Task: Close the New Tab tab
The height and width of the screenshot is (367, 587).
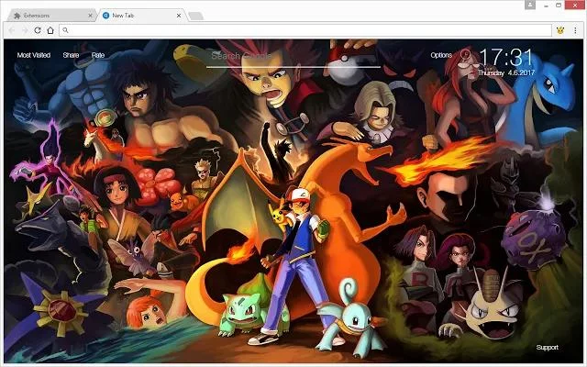Action: pos(179,16)
